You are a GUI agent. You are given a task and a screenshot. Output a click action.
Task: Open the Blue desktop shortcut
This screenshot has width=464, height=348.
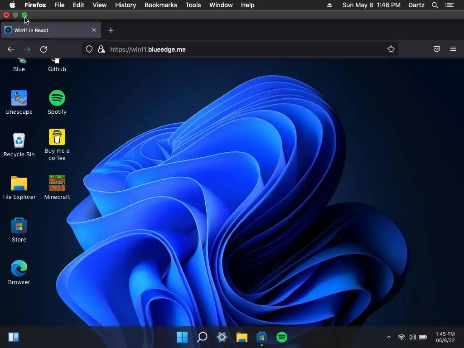pyautogui.click(x=19, y=65)
